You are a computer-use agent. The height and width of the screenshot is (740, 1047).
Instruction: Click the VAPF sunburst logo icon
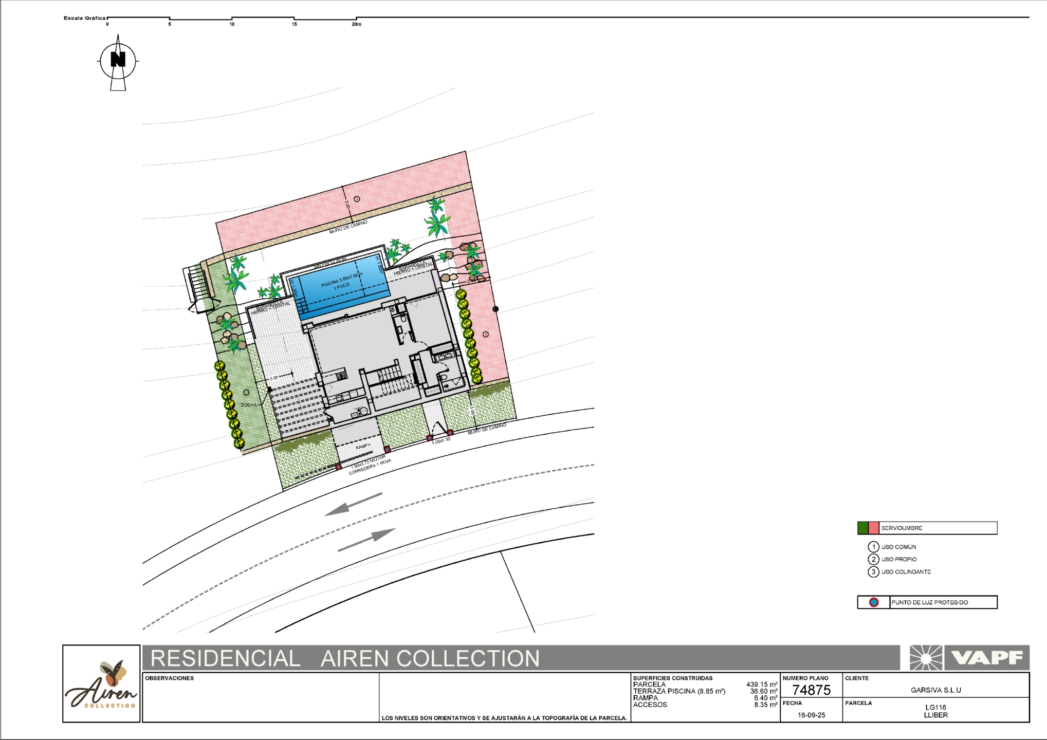(x=926, y=658)
